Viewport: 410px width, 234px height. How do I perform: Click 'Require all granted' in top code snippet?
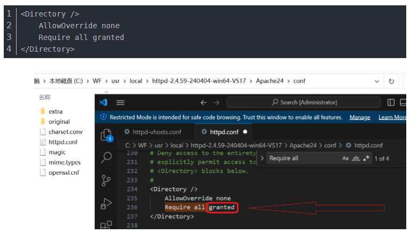tap(81, 37)
